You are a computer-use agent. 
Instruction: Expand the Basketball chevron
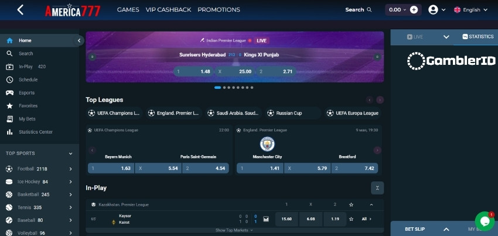coord(70,195)
